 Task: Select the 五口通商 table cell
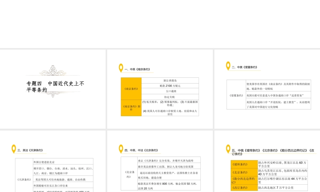(170, 91)
